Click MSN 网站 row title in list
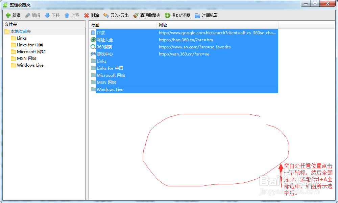The height and width of the screenshot is (203, 338). (106, 83)
